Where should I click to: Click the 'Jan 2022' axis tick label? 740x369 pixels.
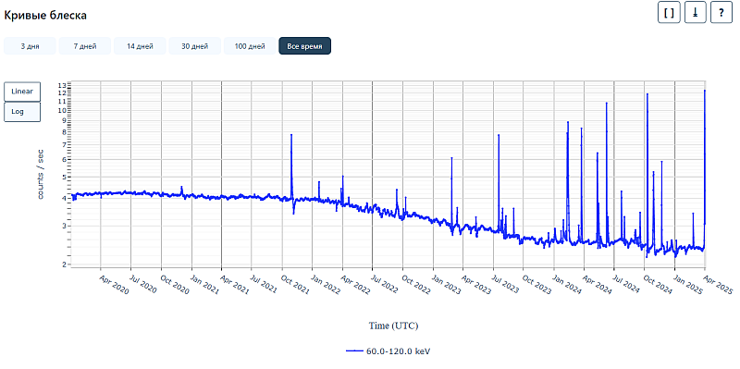pos(326,285)
